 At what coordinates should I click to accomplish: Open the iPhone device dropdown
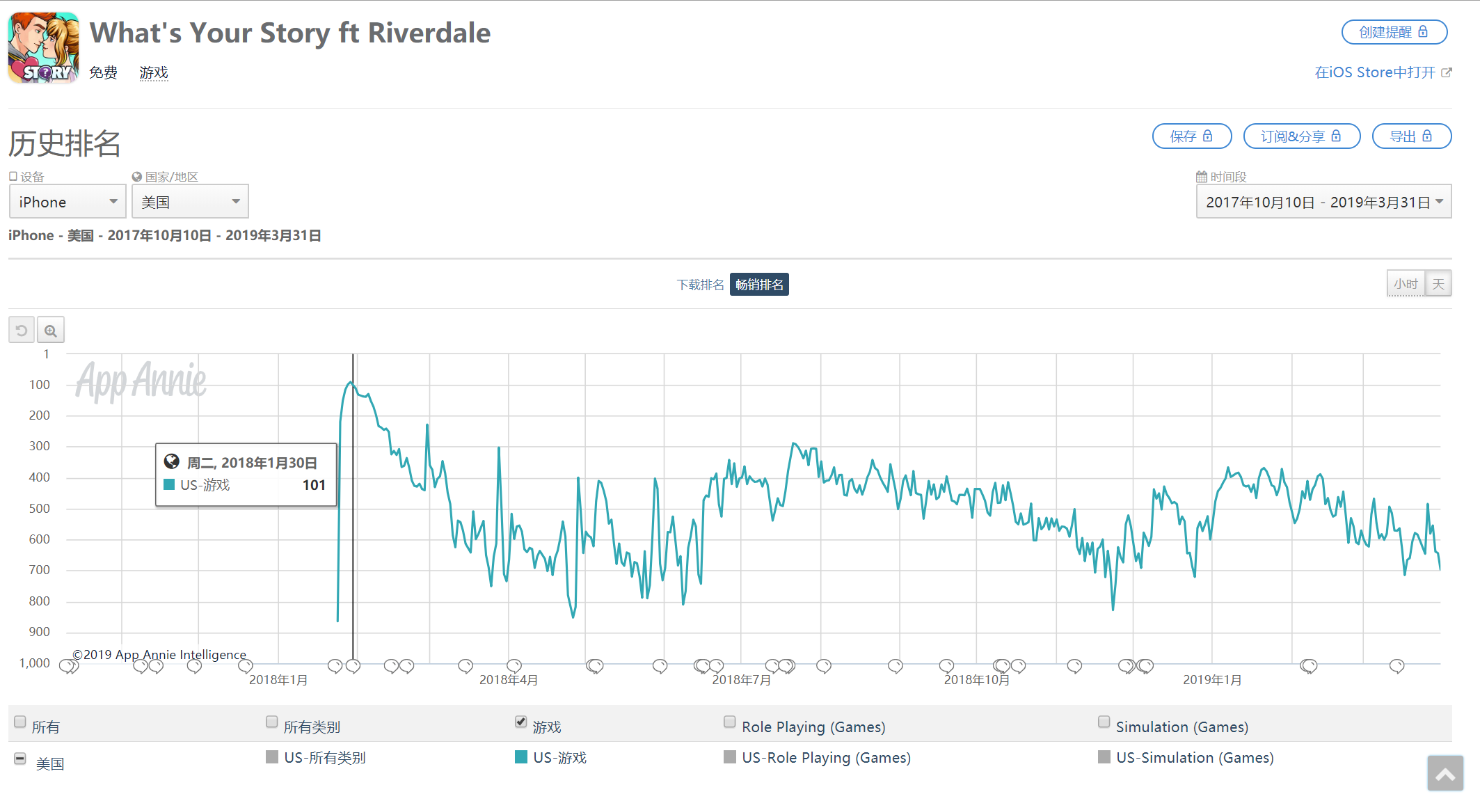pos(67,202)
